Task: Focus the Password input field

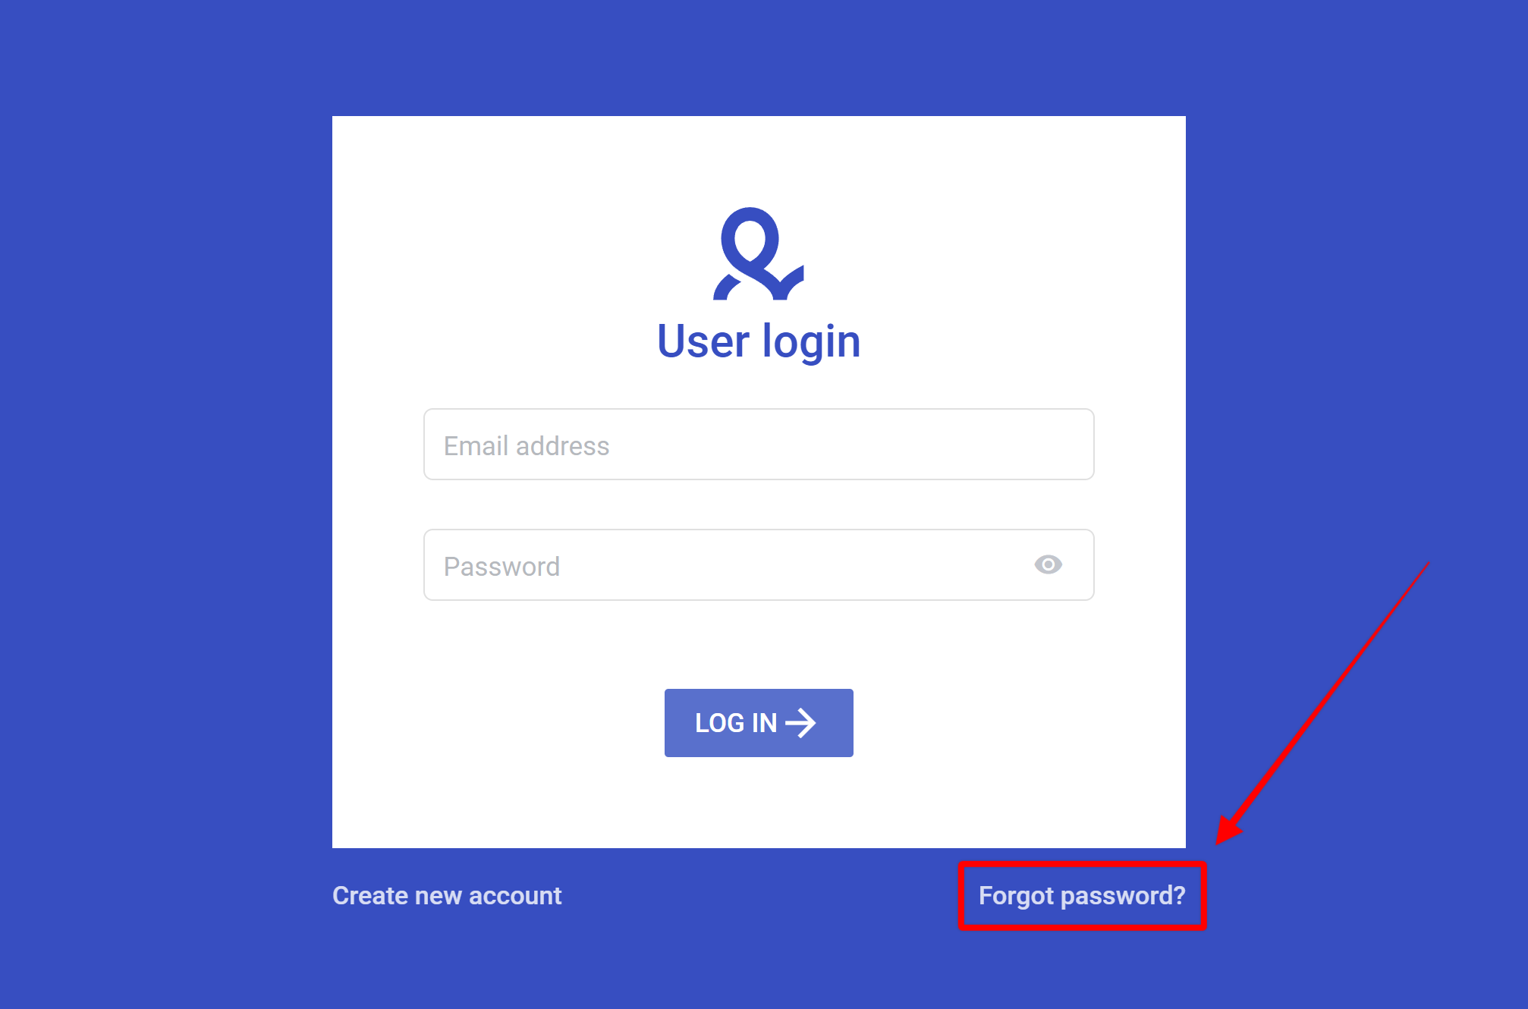Action: [759, 565]
